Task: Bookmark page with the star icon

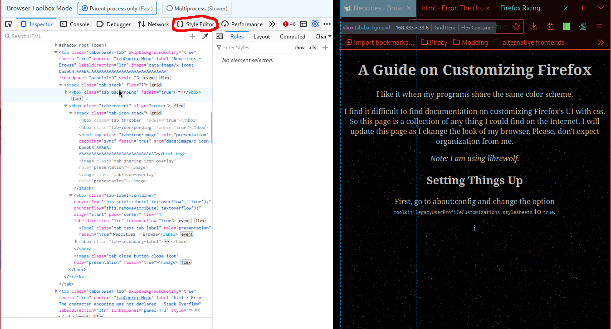Action: (x=516, y=26)
